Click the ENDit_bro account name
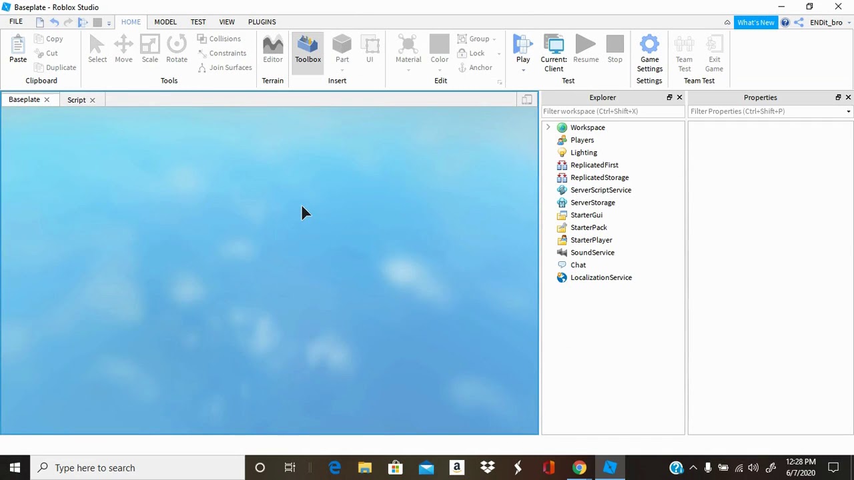 point(826,23)
